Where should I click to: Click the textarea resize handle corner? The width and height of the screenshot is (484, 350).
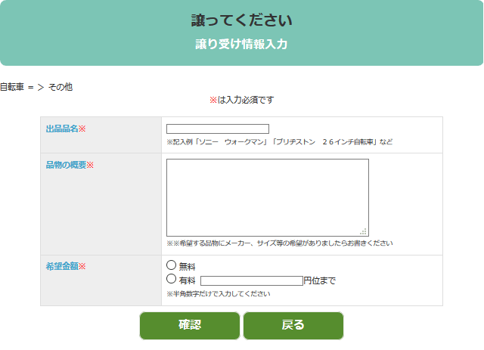[x=364, y=231]
